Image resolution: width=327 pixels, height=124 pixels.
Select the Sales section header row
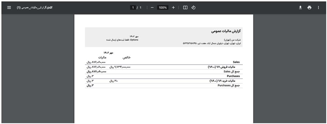tap(164, 62)
